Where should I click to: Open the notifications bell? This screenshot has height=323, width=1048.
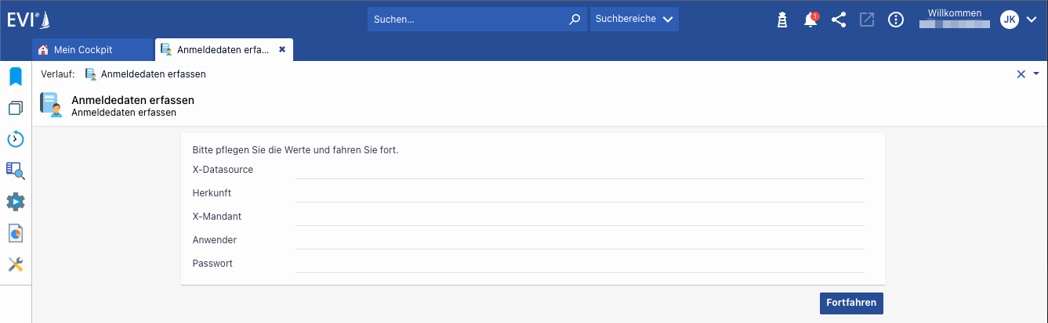pyautogui.click(x=810, y=20)
